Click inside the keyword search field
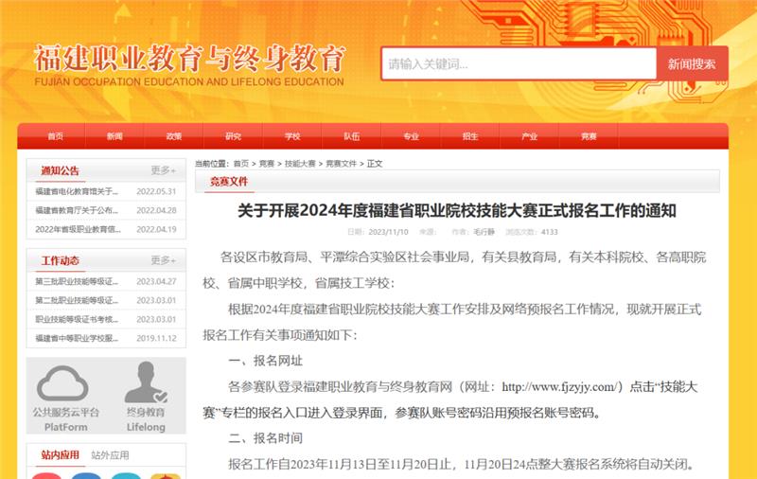 pos(519,63)
